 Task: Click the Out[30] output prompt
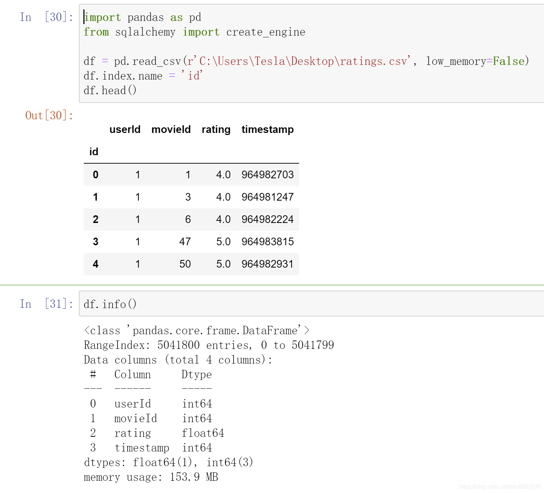(49, 115)
